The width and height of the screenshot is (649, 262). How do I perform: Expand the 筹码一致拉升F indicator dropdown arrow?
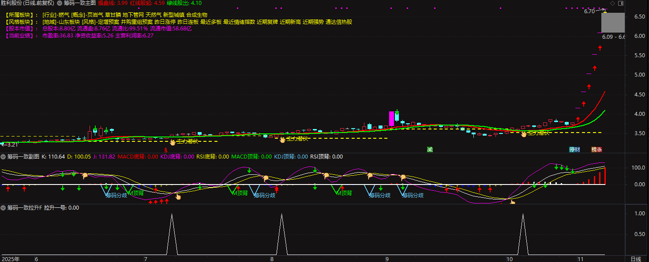[3, 207]
